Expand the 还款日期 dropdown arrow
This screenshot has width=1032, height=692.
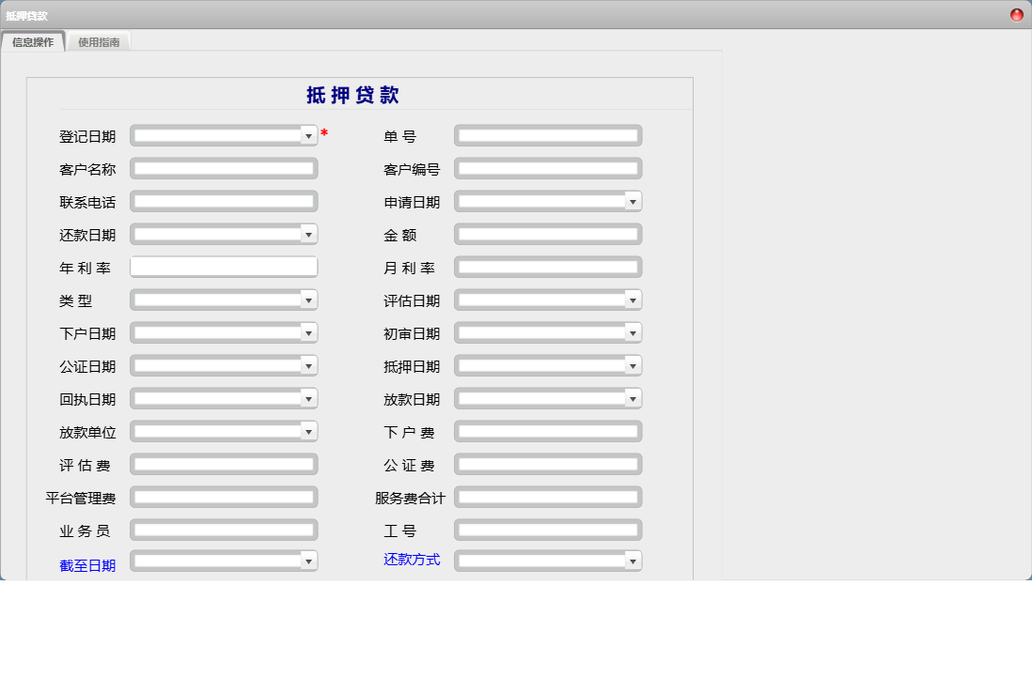[x=308, y=235]
